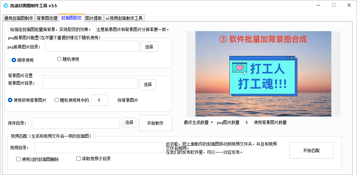Click the app logo icon in title bar
The width and height of the screenshot is (357, 175).
click(x=6, y=5)
